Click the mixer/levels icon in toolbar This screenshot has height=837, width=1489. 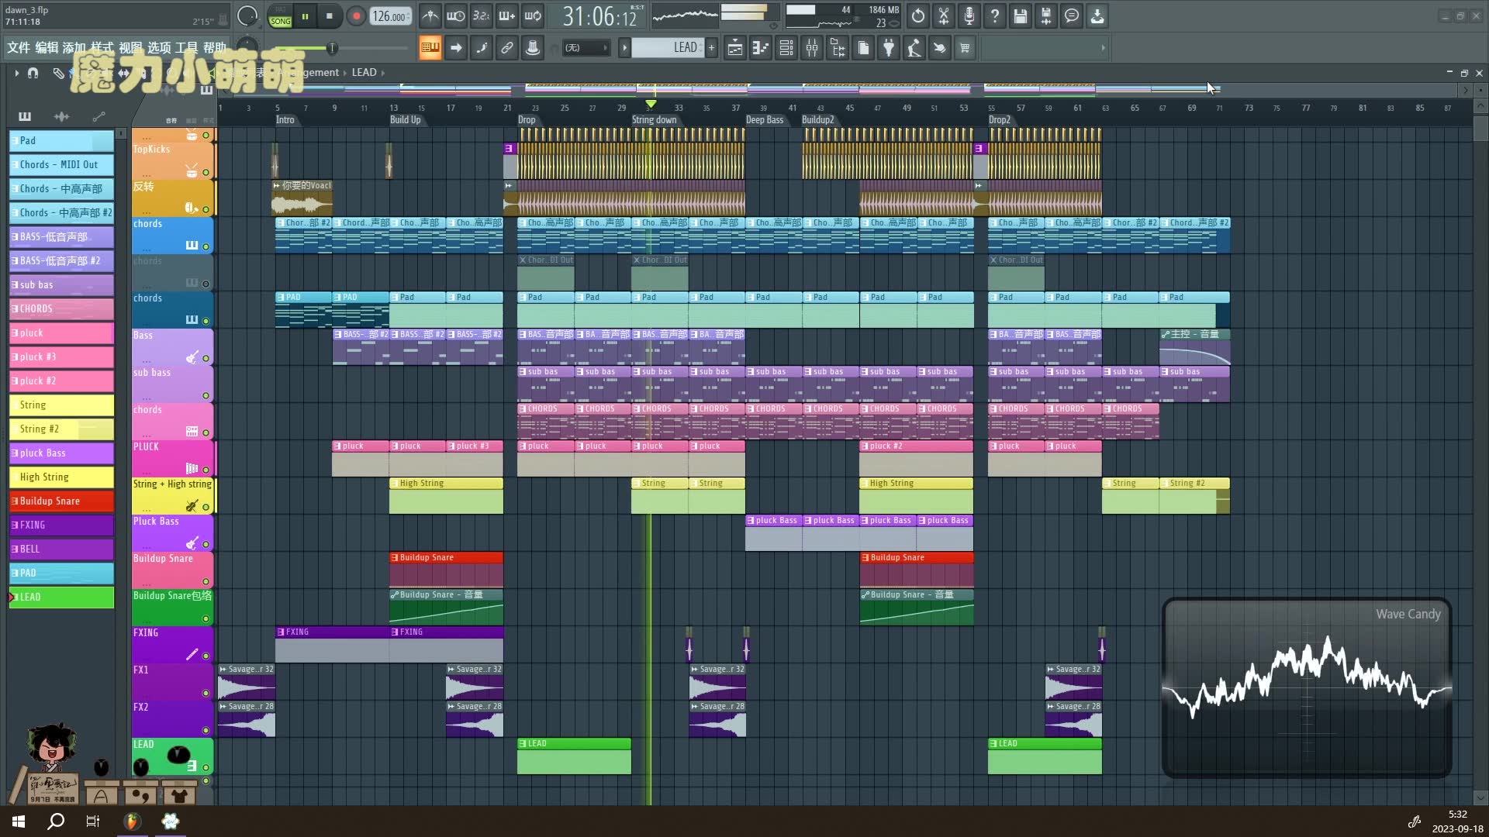click(x=812, y=47)
